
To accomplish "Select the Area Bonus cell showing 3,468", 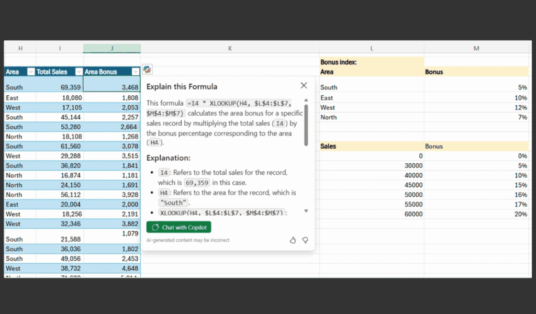I will 112,87.
